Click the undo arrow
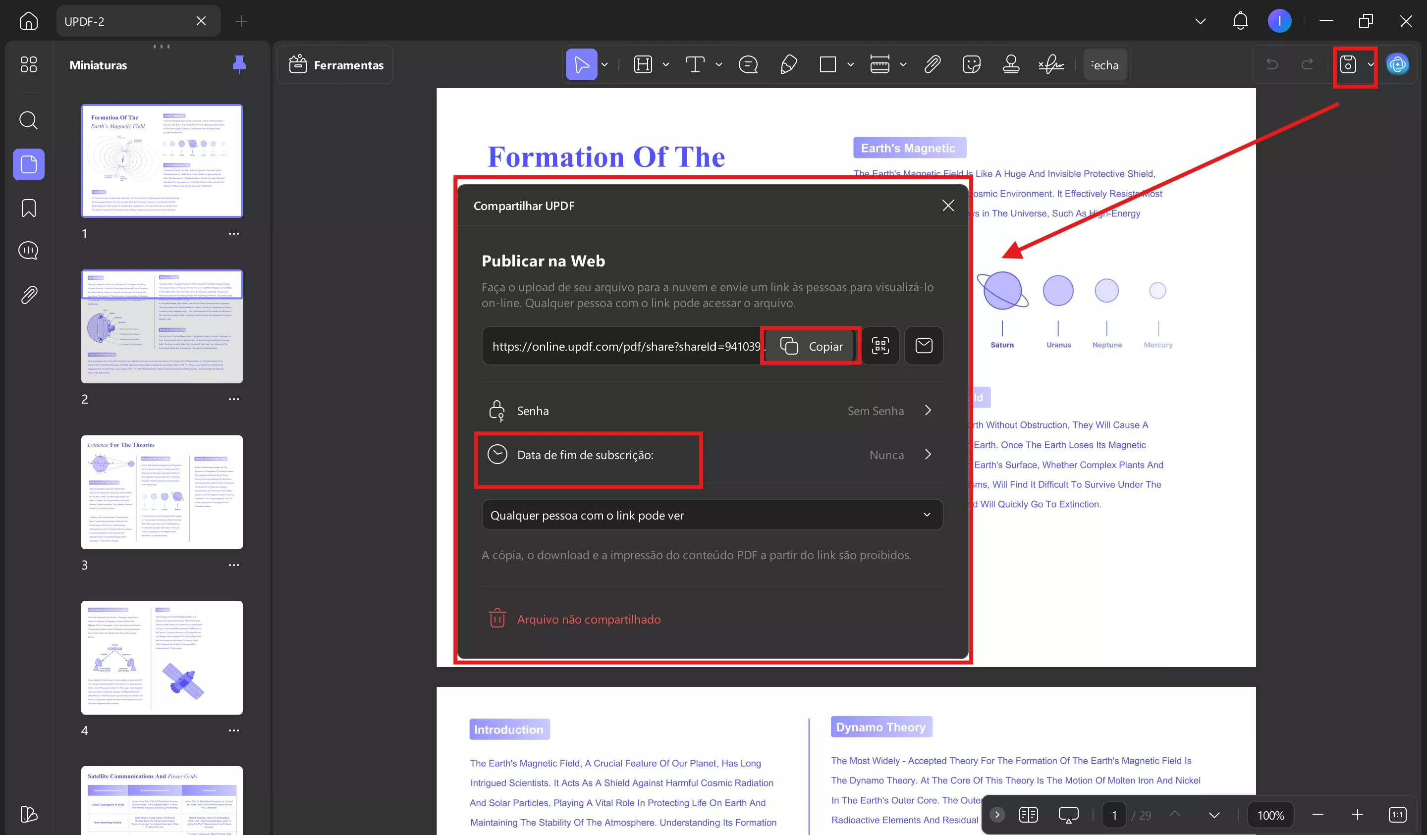Image resolution: width=1427 pixels, height=835 pixels. pyautogui.click(x=1272, y=64)
